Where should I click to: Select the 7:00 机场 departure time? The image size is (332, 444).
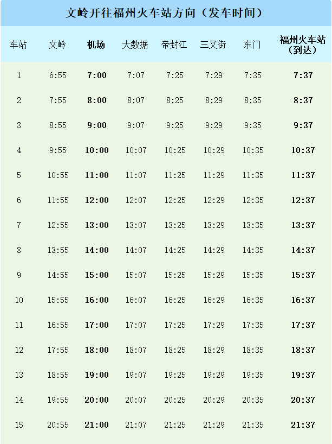point(97,75)
